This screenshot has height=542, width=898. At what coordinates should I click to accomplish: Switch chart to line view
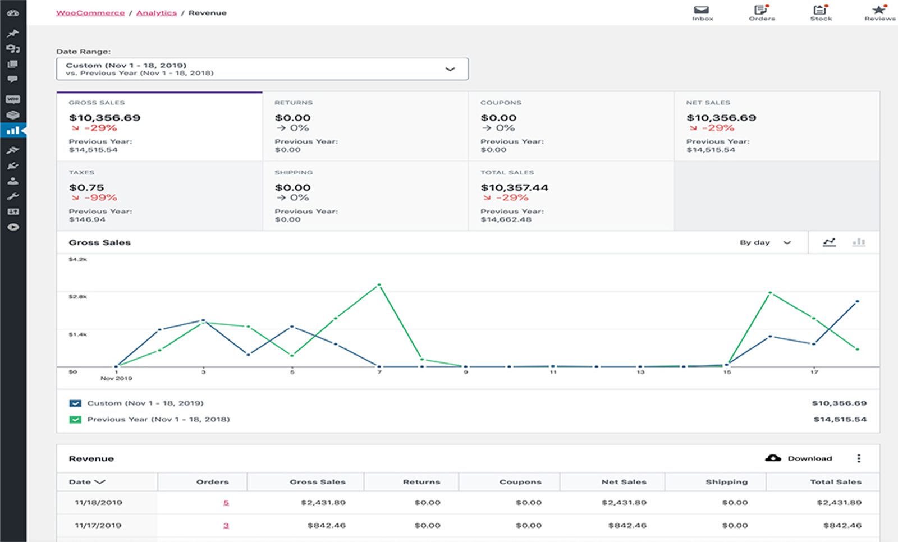coord(829,242)
